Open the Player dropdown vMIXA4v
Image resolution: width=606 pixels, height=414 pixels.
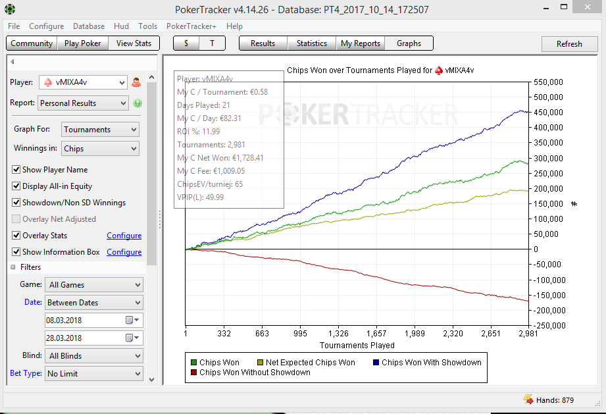tap(83, 82)
